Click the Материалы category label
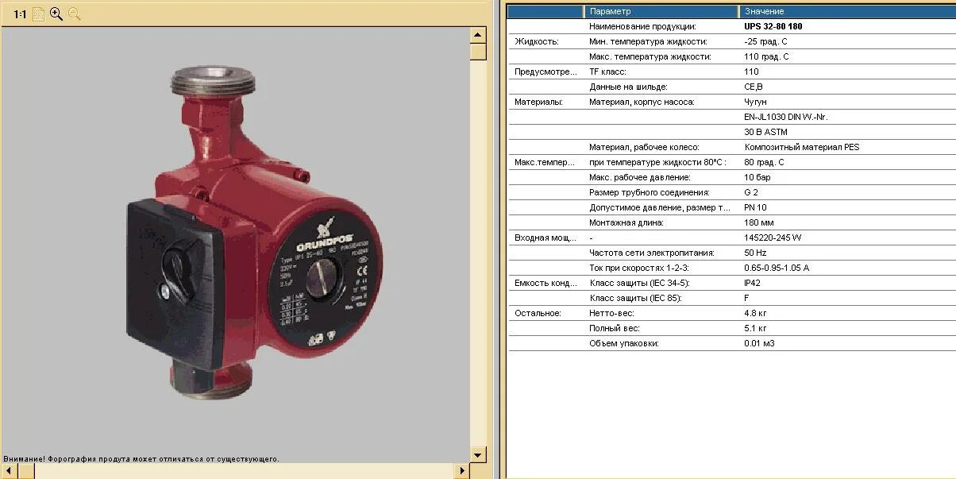 click(x=538, y=102)
